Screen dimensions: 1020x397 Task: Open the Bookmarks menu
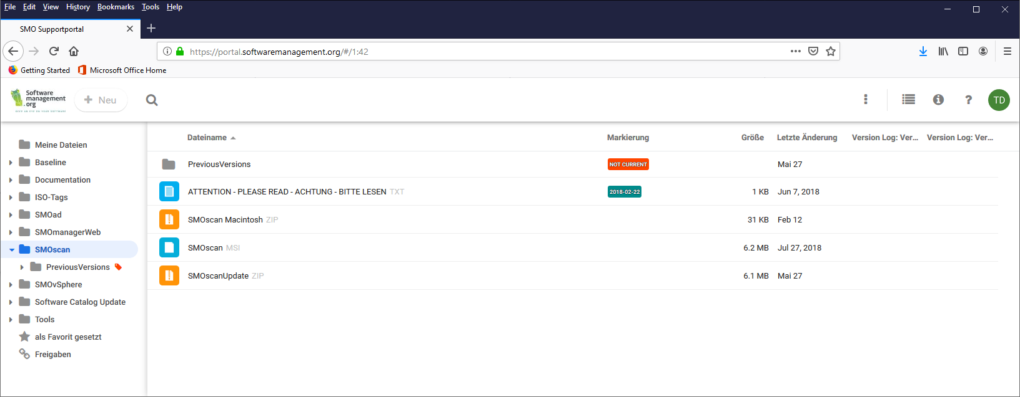point(116,7)
